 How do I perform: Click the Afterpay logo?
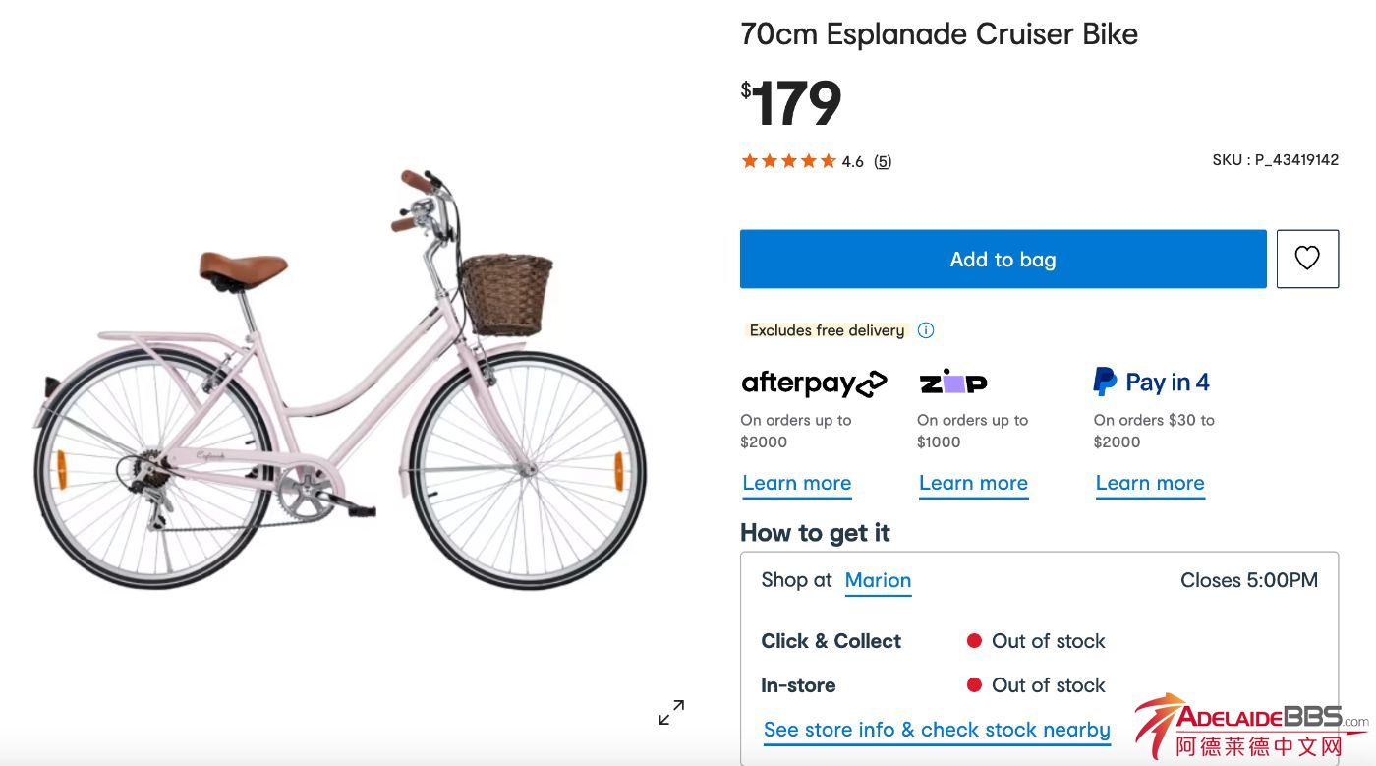[814, 383]
